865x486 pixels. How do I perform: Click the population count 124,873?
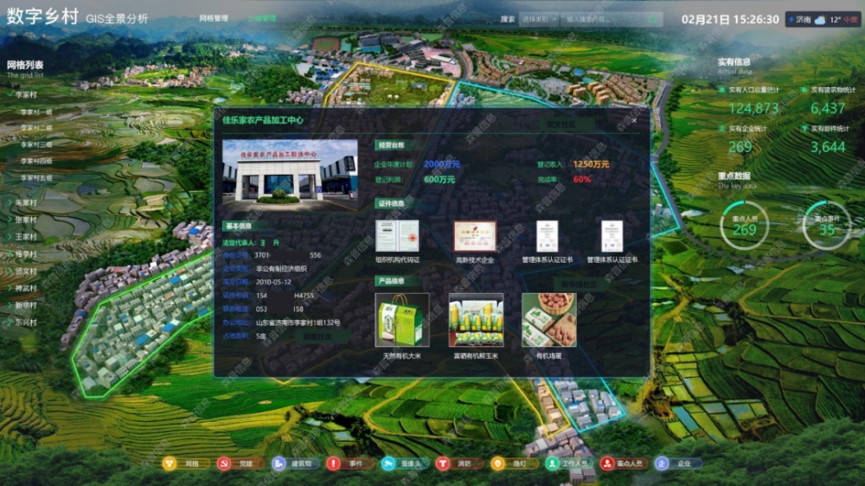coord(753,108)
